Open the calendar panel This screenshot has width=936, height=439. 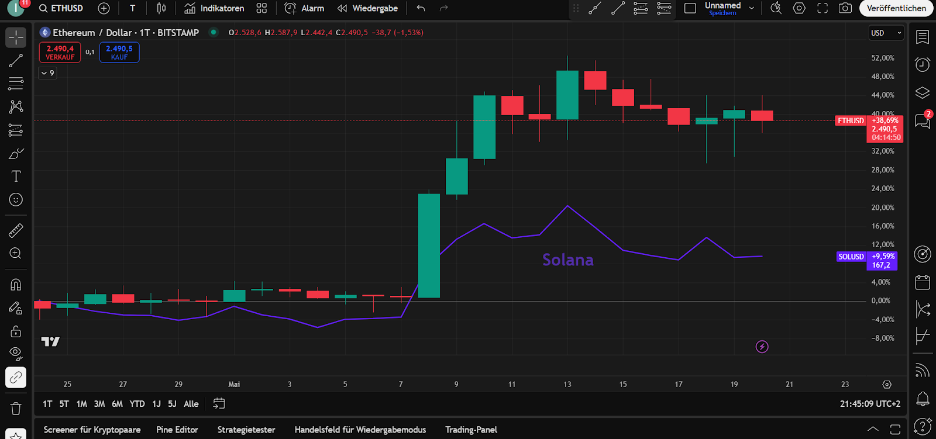pos(923,282)
